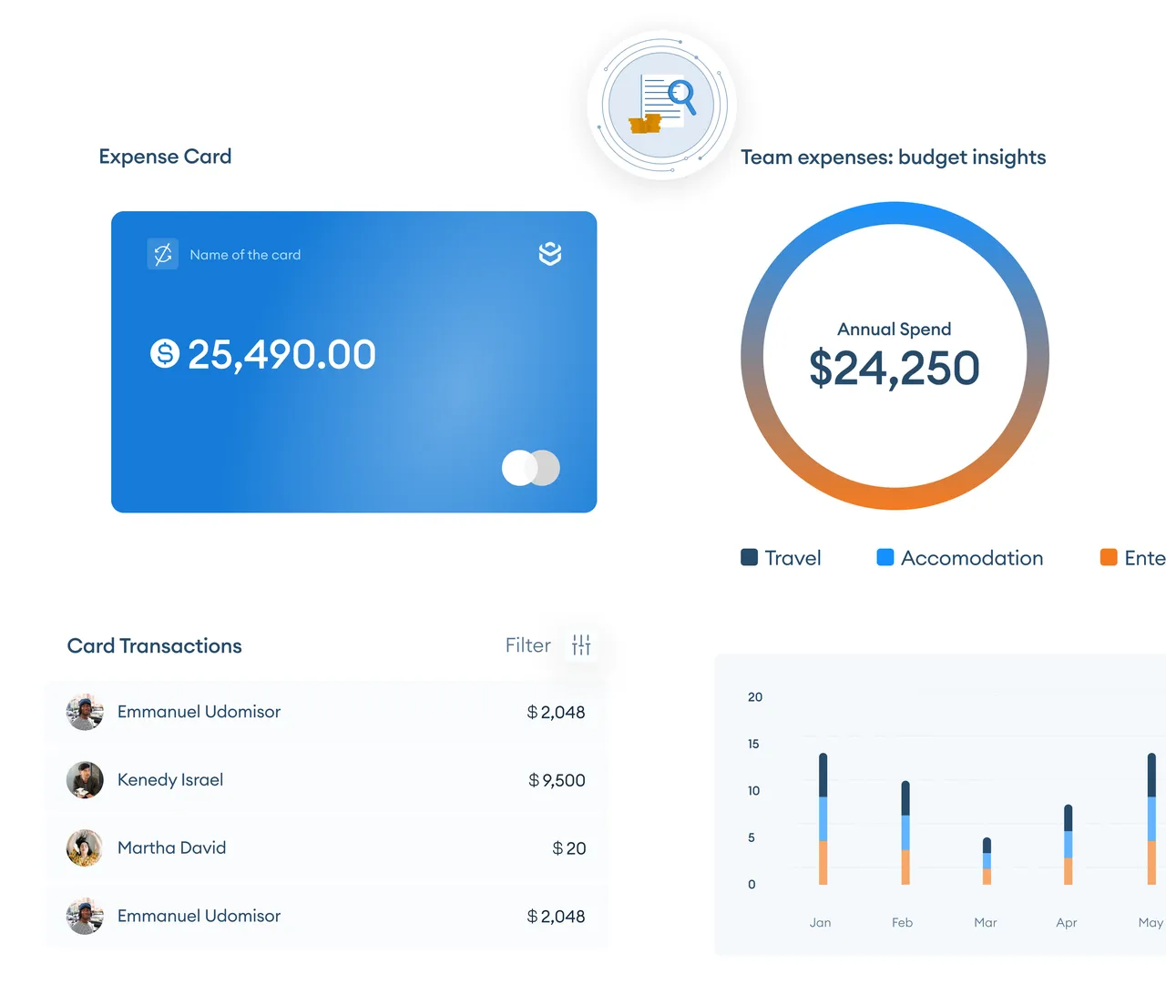Viewport: 1166px width, 984px height.
Task: Click the Accomodation legend label
Action: tap(972, 558)
